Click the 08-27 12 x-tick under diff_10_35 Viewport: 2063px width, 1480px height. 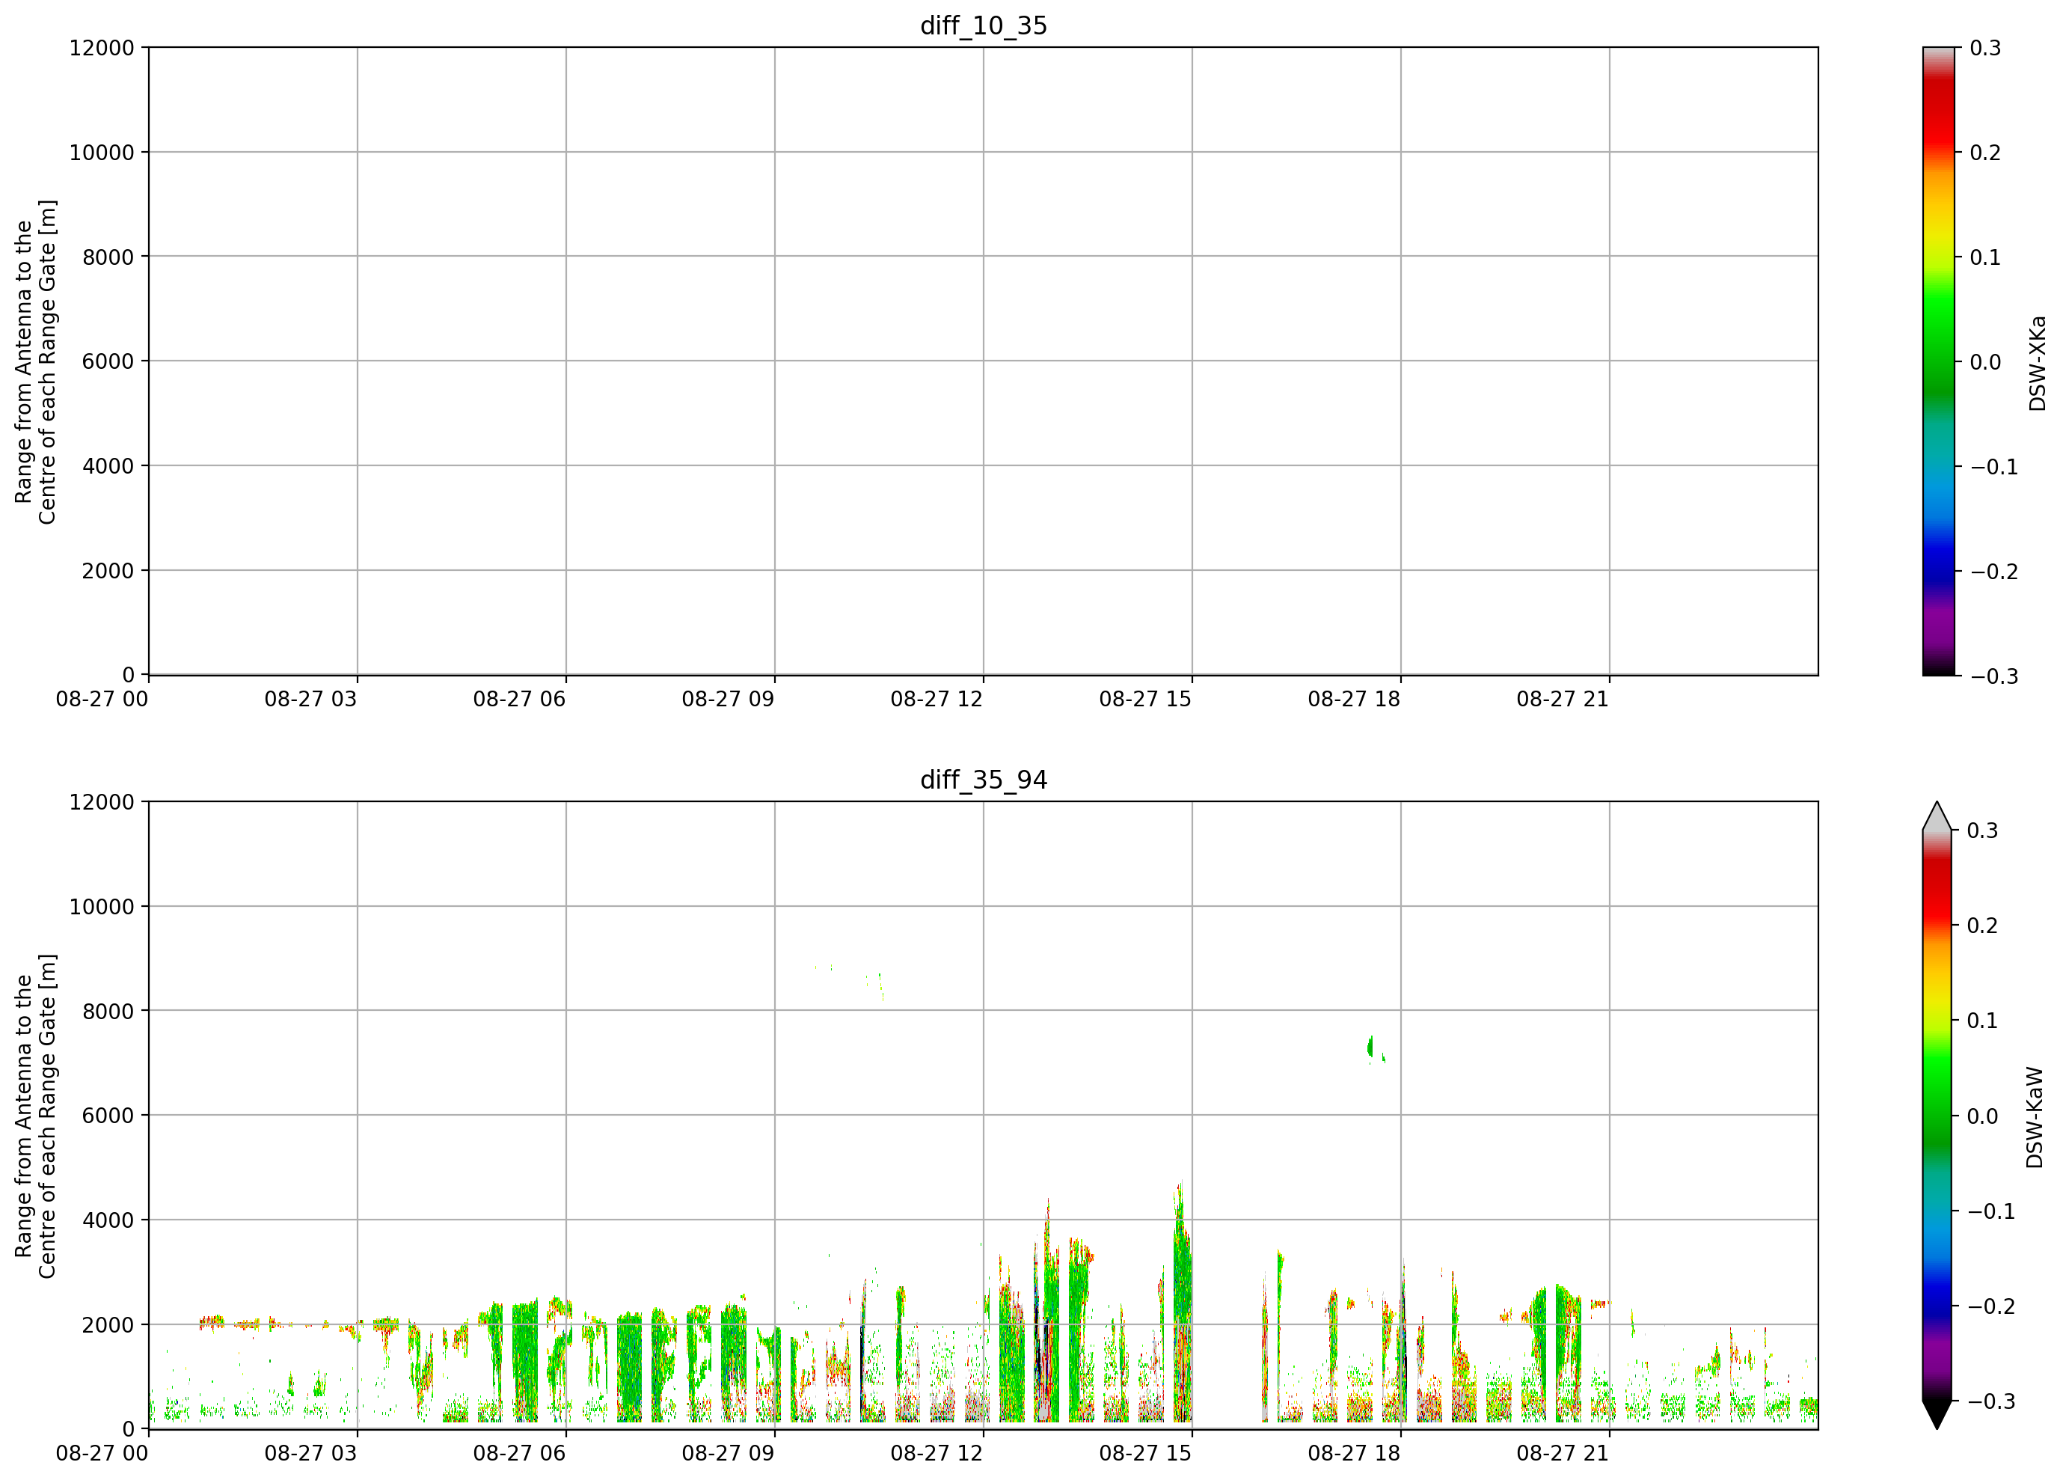click(x=937, y=699)
